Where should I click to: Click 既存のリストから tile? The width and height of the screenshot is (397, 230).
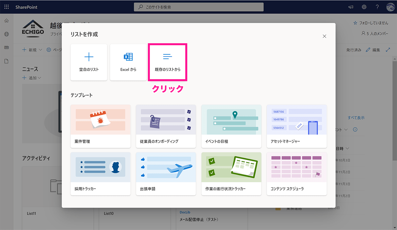168,62
